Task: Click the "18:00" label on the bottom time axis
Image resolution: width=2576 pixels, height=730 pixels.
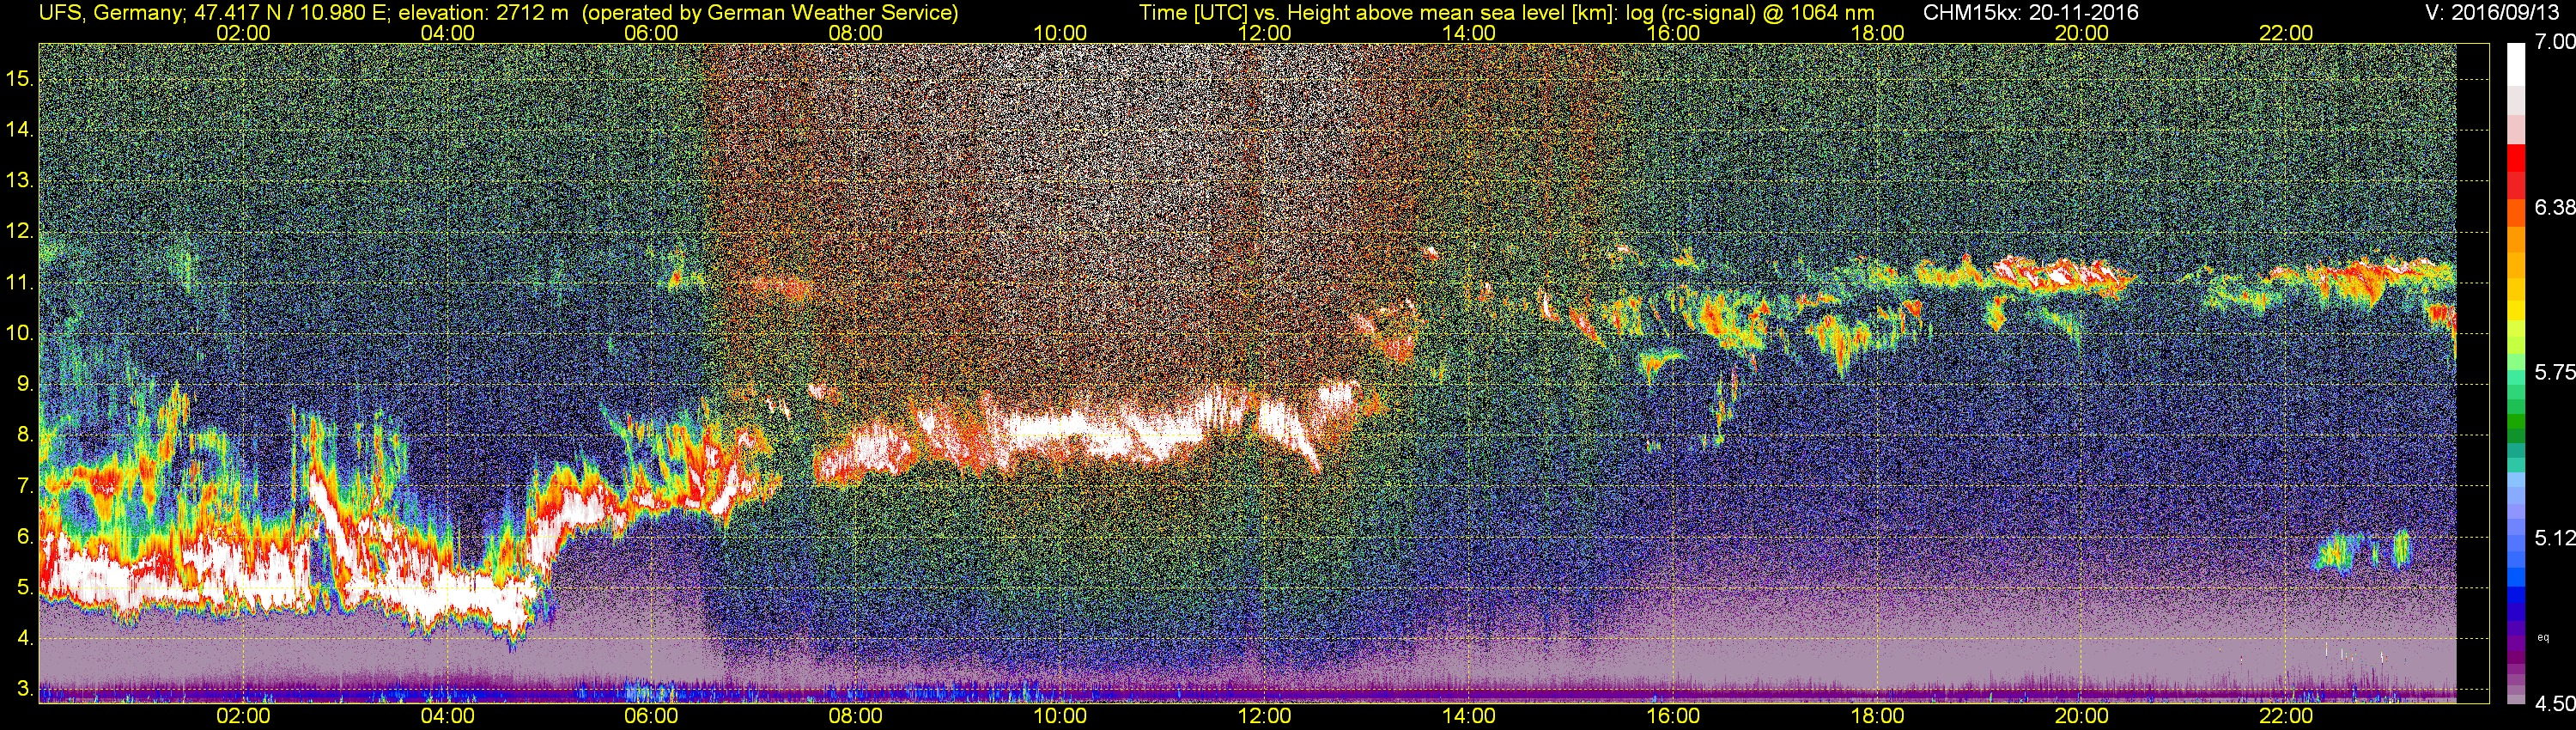Action: tap(1877, 716)
